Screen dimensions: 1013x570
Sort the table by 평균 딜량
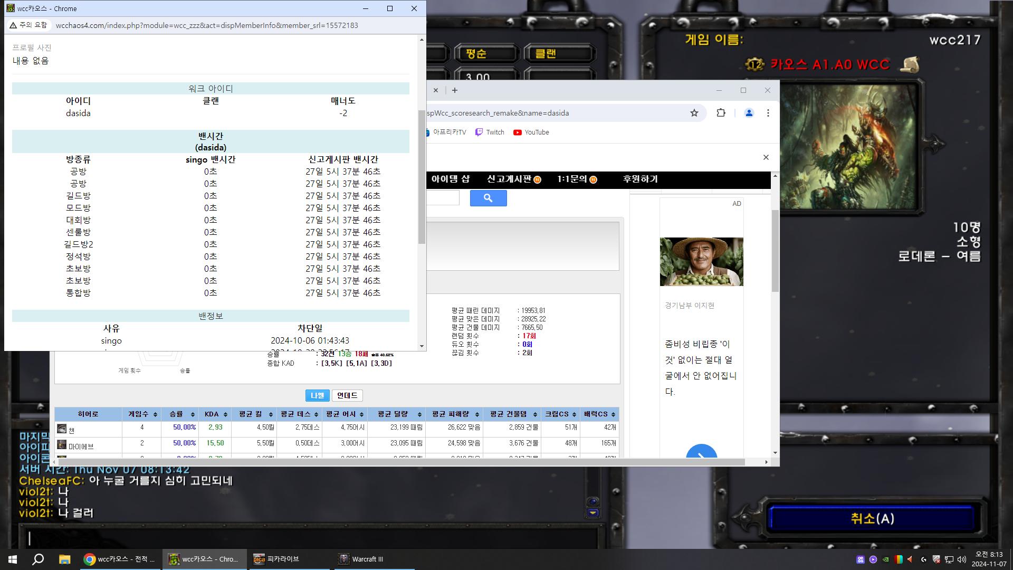(396, 414)
